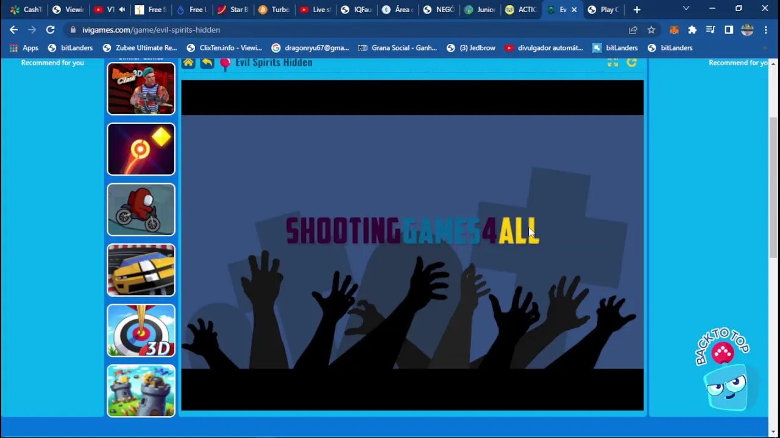780x438 pixels.
Task: Open the media control queue icon
Action: click(711, 30)
